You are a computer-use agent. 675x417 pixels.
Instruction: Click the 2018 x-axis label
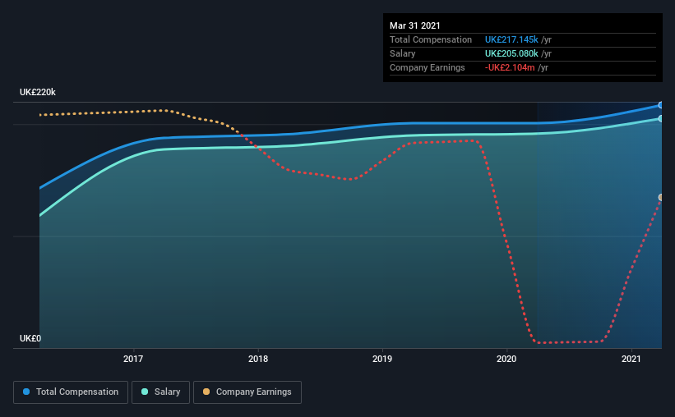tap(258, 359)
